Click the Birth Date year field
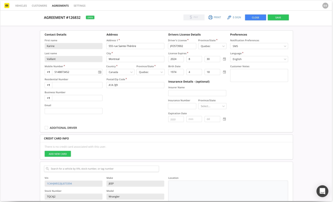This screenshot has height=202, width=333. (x=176, y=72)
